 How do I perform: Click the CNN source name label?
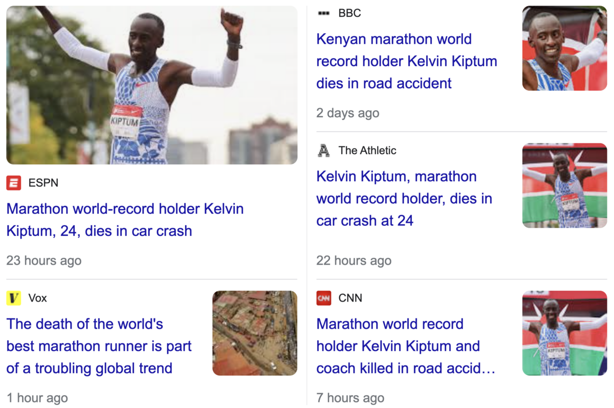coord(350,298)
